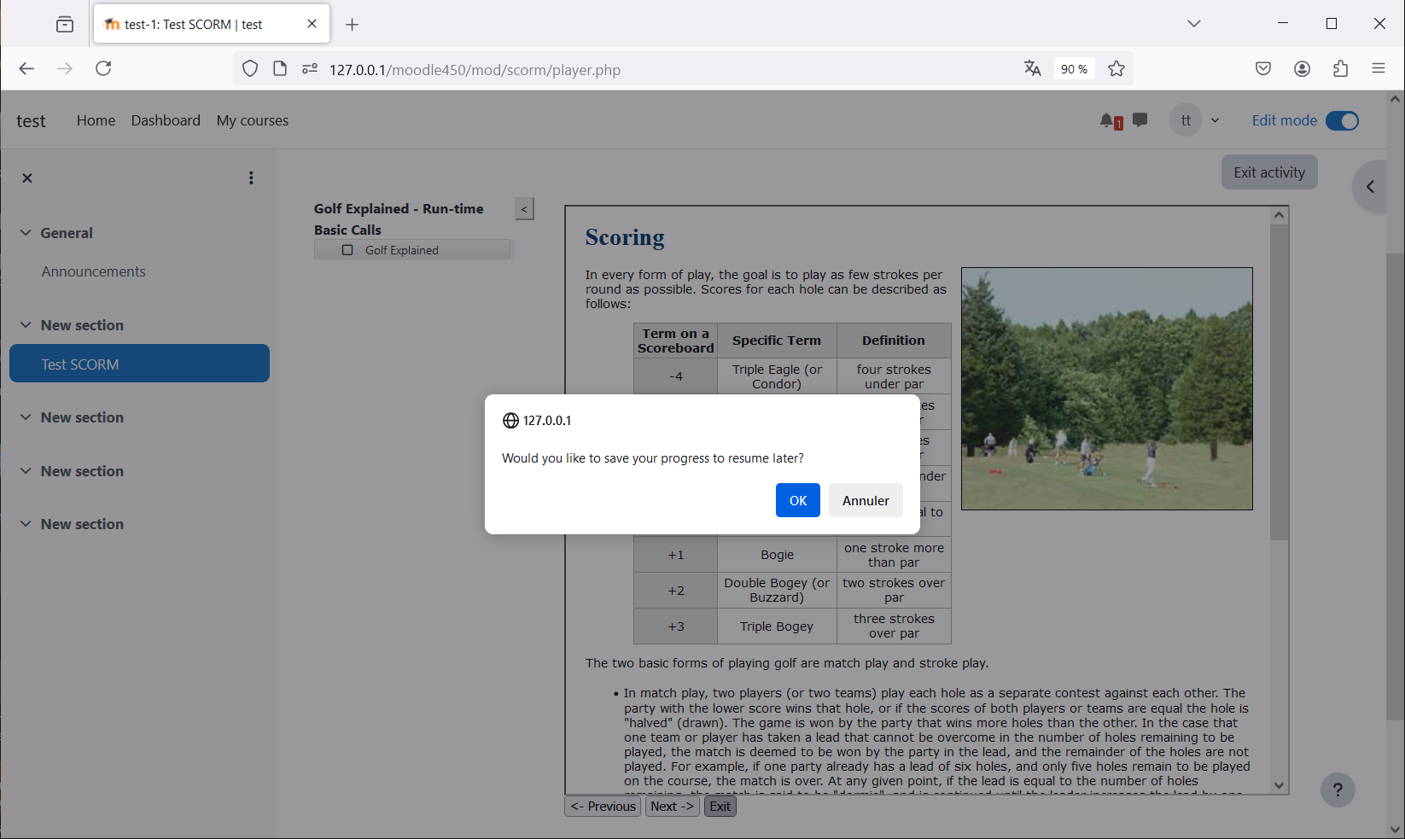
Task: Select Golf Explained in SCORM contents
Action: (x=402, y=250)
